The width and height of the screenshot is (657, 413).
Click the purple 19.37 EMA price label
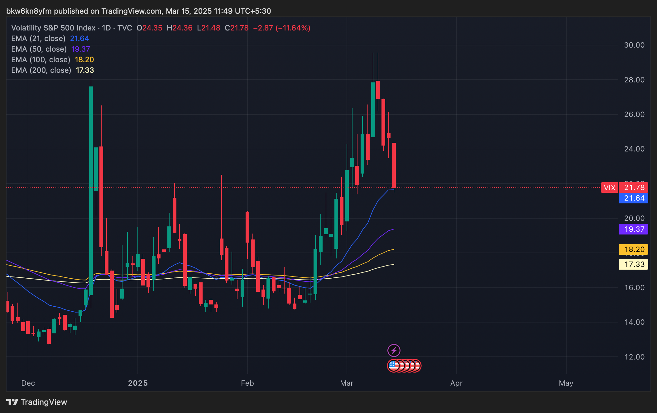point(634,229)
